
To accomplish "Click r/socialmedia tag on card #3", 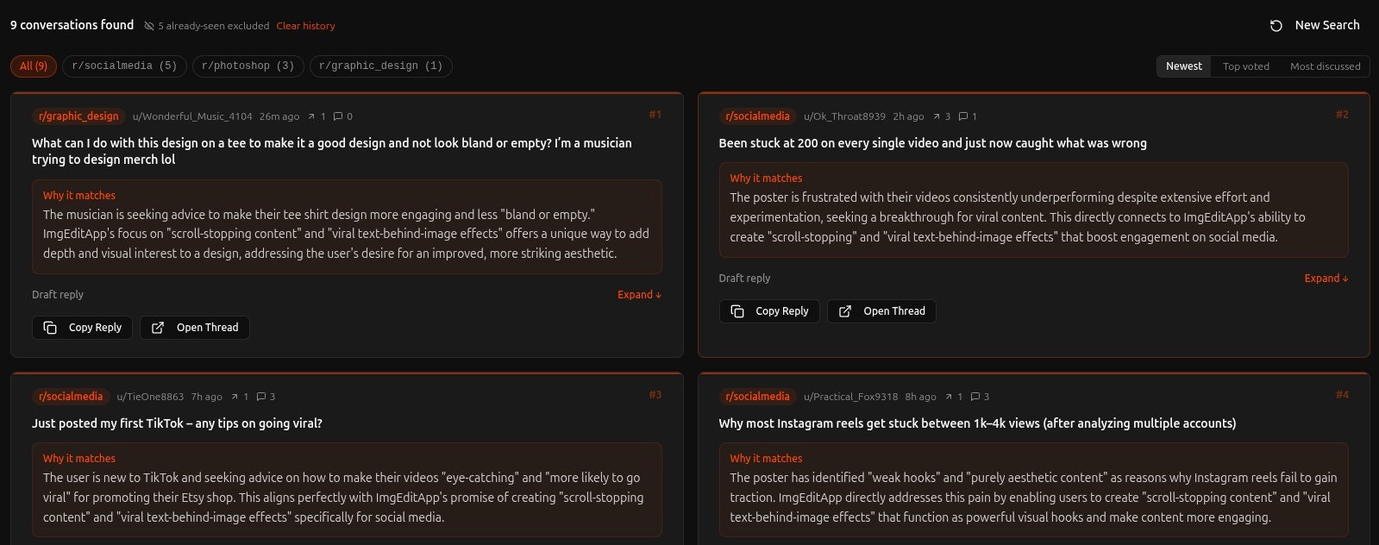I will click(71, 397).
